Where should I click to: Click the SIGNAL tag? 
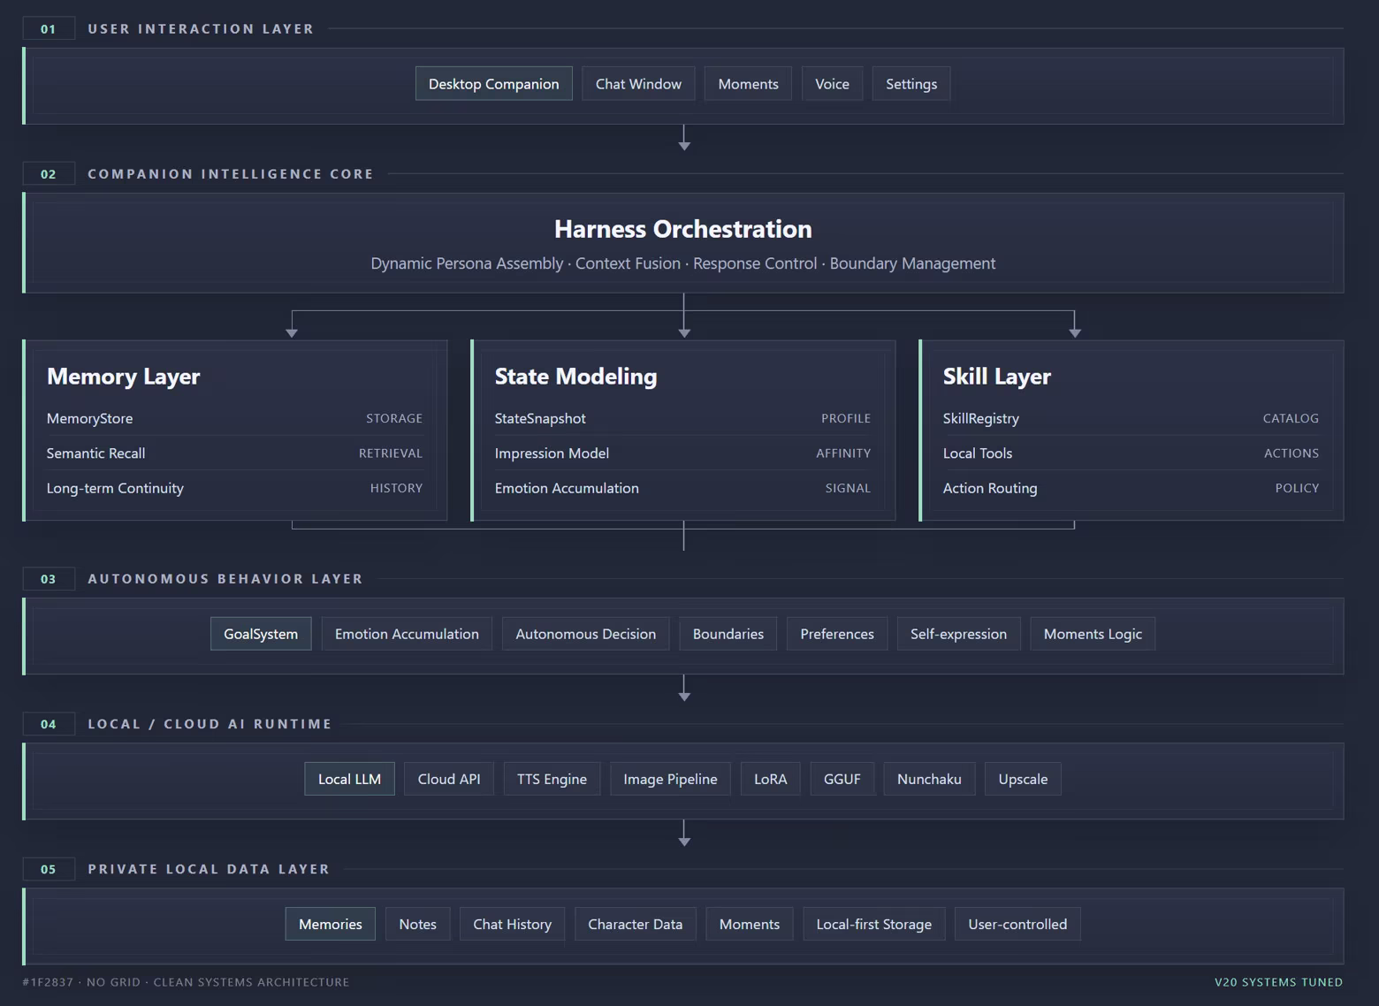pyautogui.click(x=848, y=488)
